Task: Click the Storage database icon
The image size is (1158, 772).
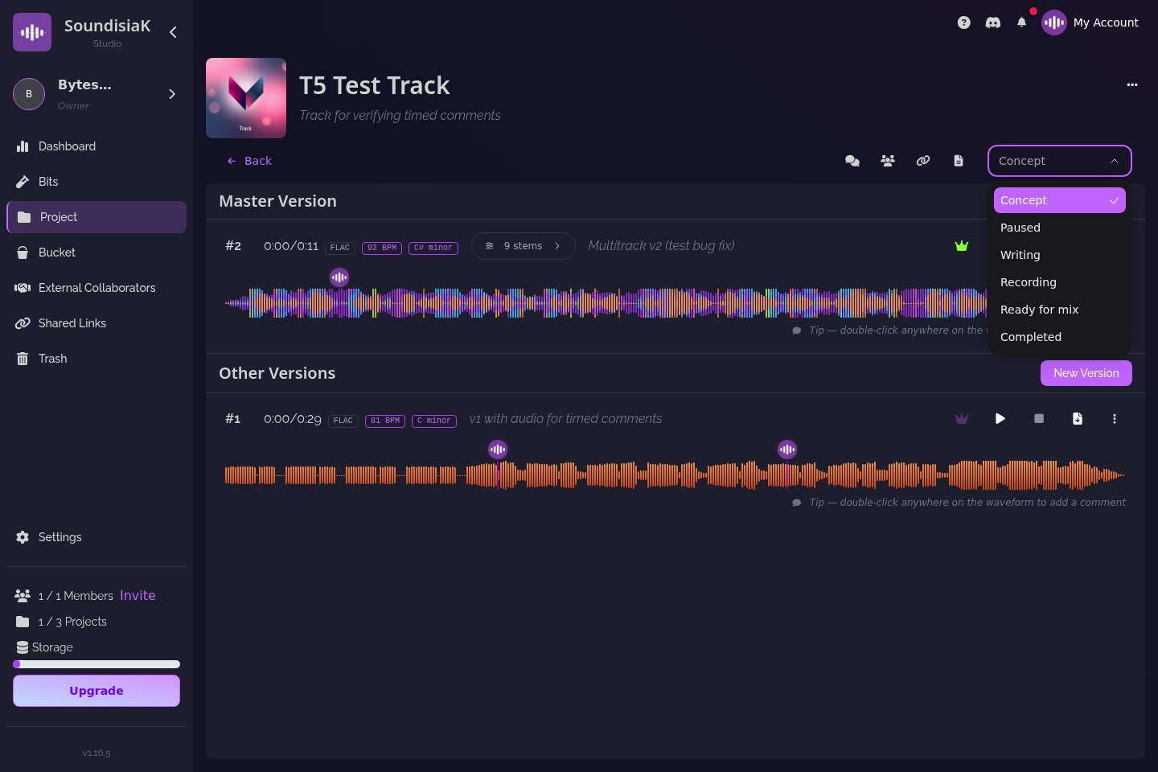Action: (23, 647)
